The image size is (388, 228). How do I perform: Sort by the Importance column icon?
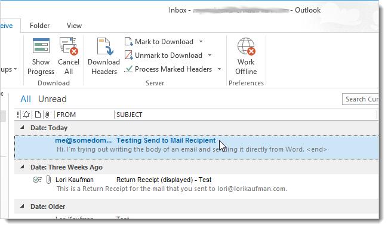(18, 115)
